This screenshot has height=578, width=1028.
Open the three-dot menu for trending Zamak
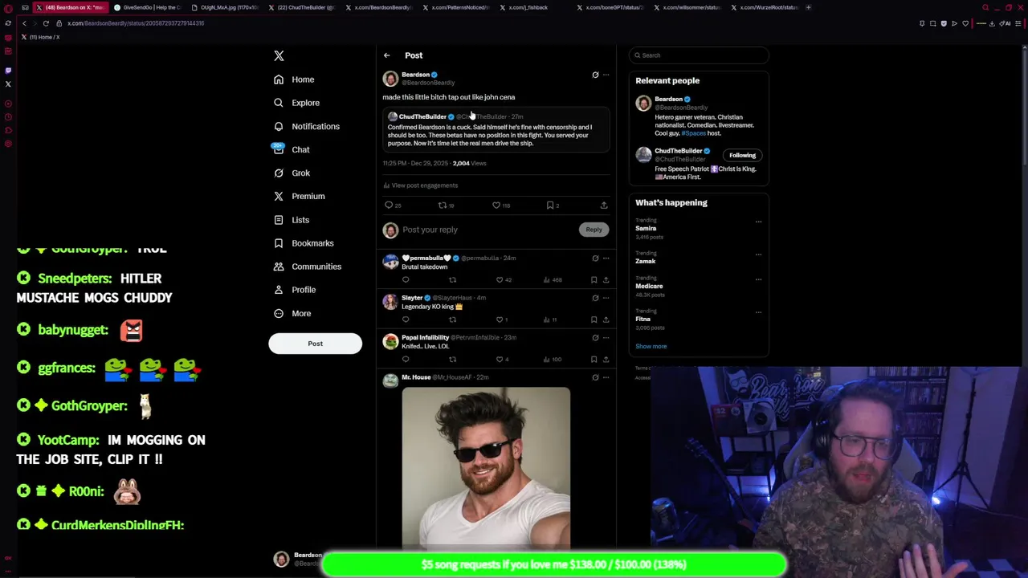point(758,254)
